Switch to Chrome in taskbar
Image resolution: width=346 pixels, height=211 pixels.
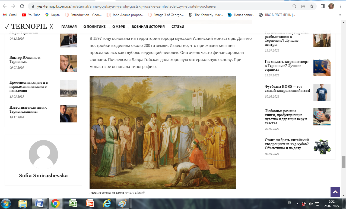(x=55, y=204)
